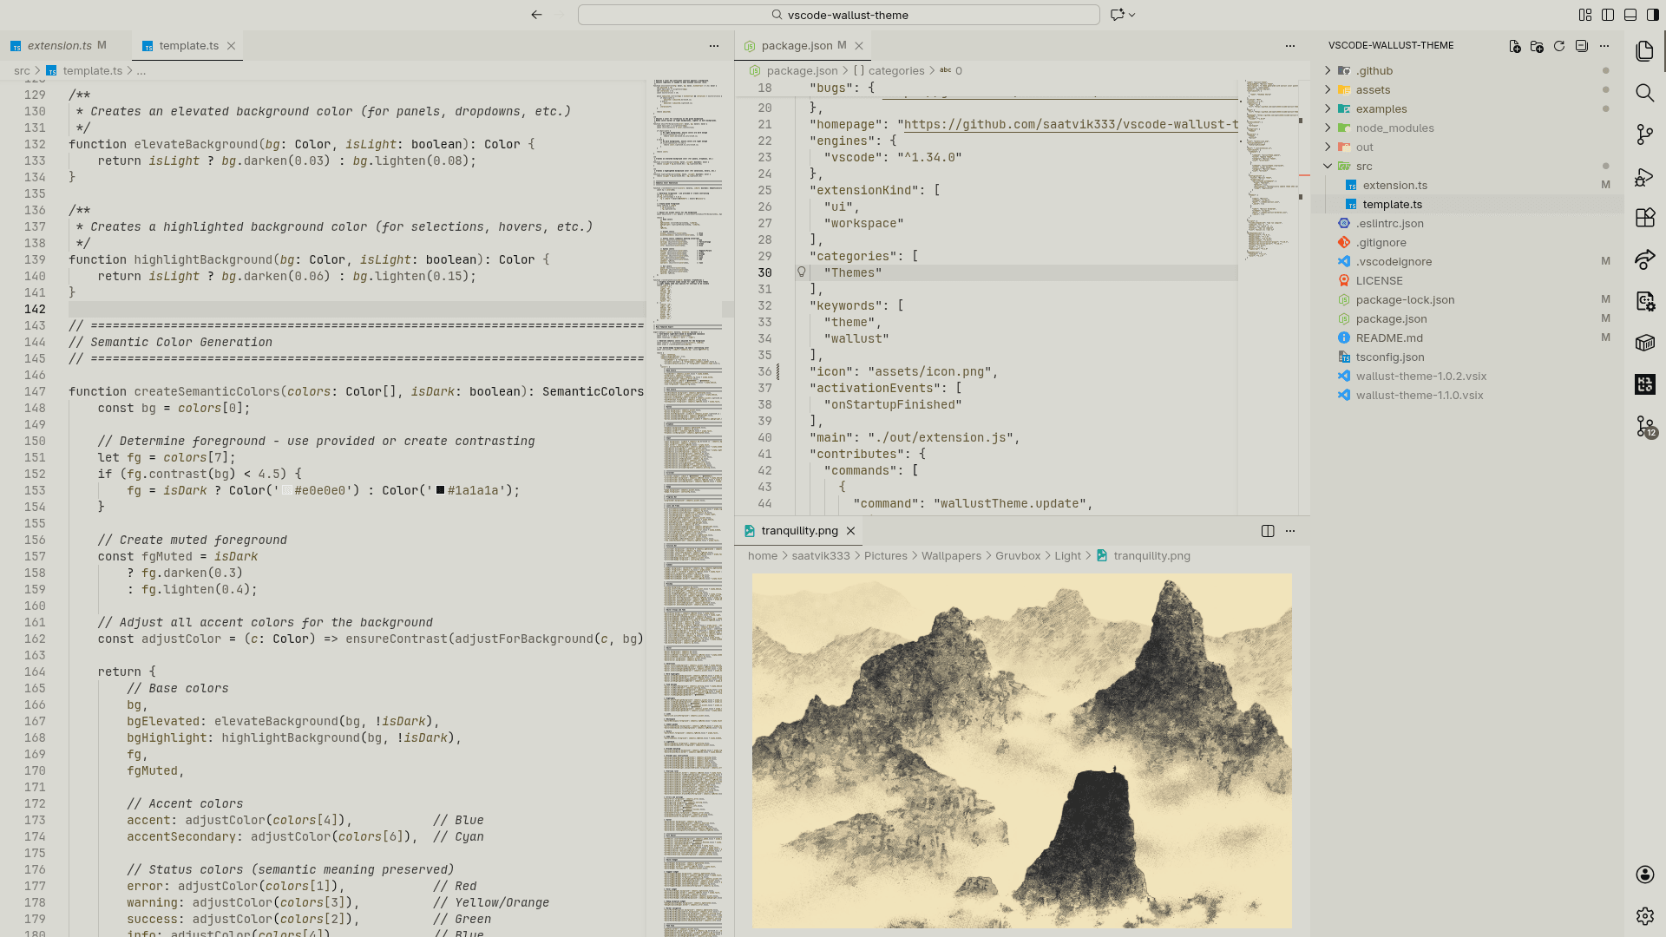Collapse all folders in Explorer

coord(1581,48)
